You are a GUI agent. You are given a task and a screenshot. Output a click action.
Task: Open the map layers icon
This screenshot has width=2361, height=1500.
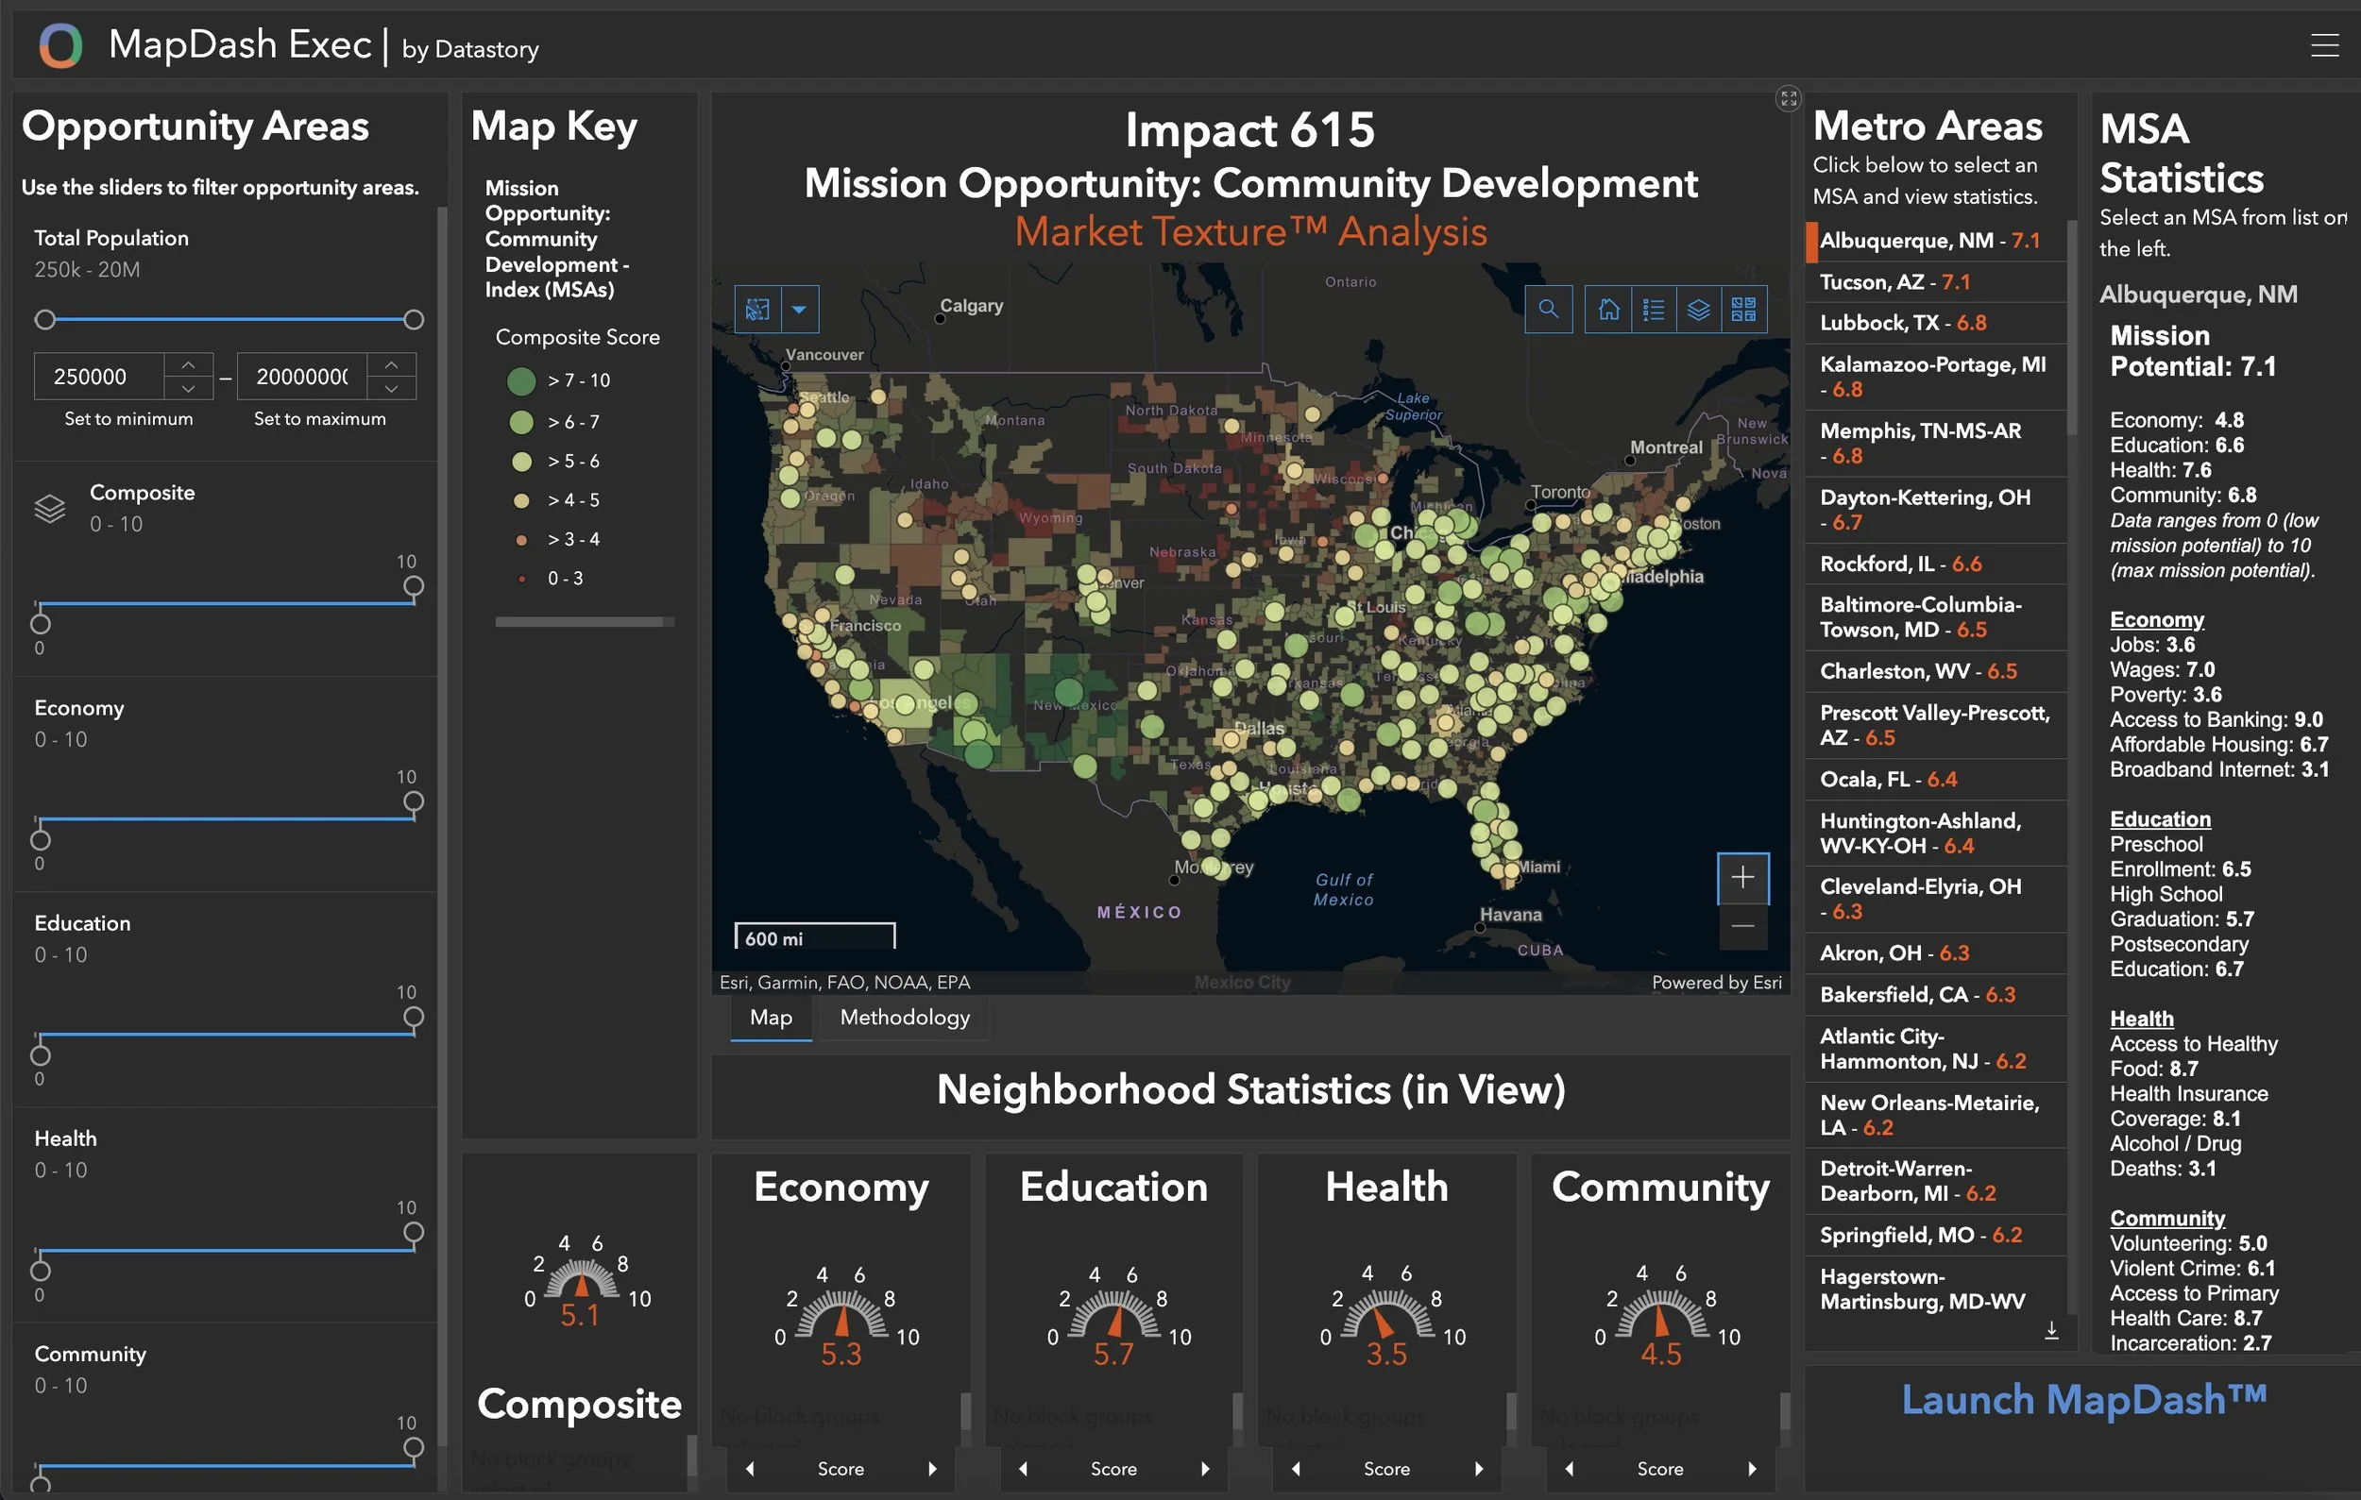coord(1698,310)
